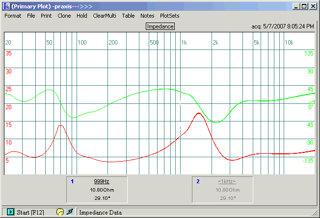320x218 pixels.
Task: Click the Start play icon in status bar
Action: coord(11,212)
